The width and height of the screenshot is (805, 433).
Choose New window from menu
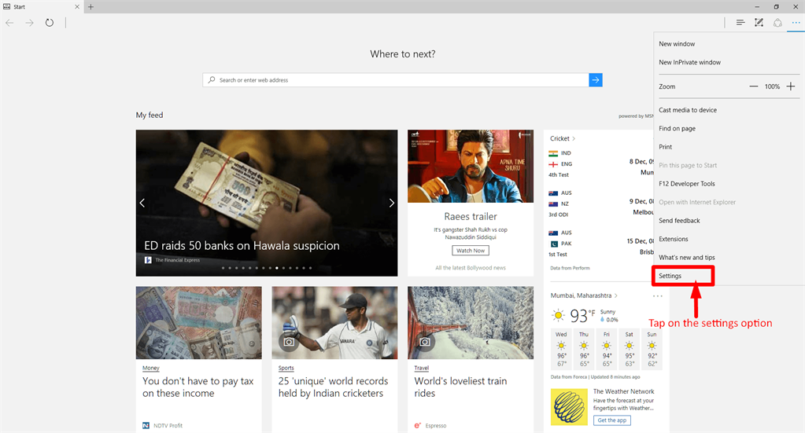677,44
